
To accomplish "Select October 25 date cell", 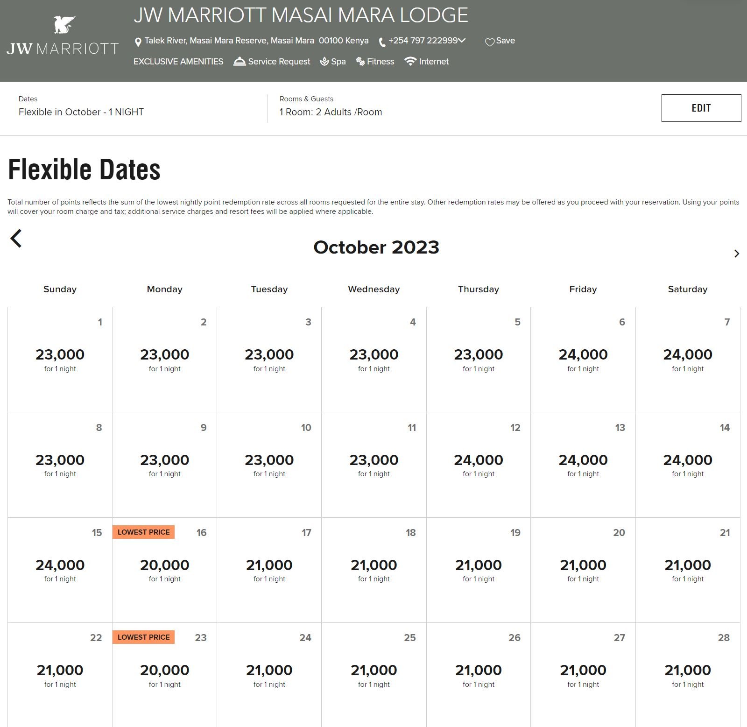I will 373,675.
